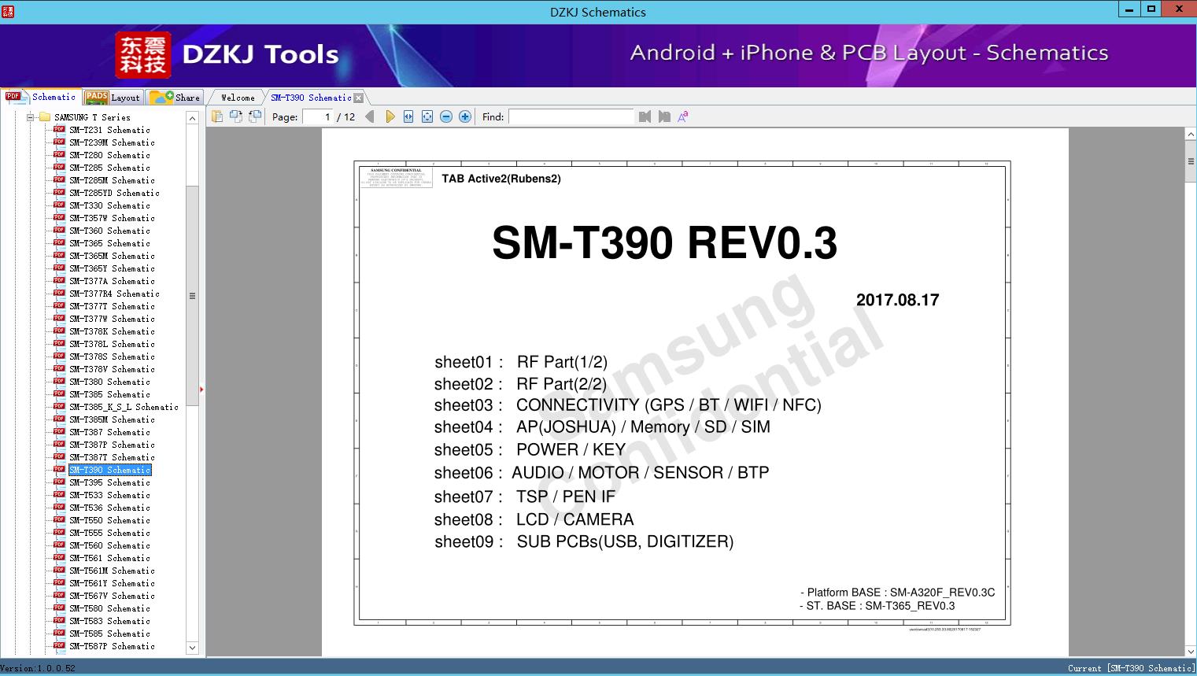Minimize the DZKJ Schematics window

click(1129, 9)
